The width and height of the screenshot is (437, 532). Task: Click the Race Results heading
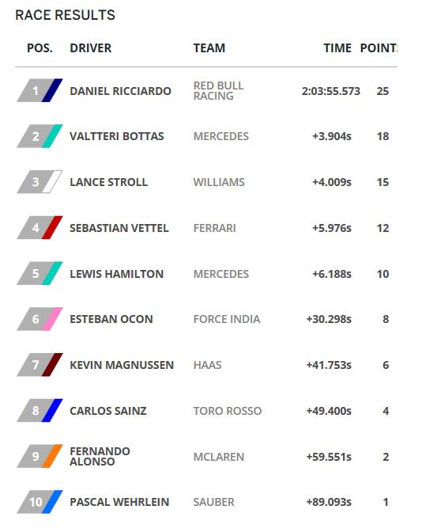click(x=65, y=15)
